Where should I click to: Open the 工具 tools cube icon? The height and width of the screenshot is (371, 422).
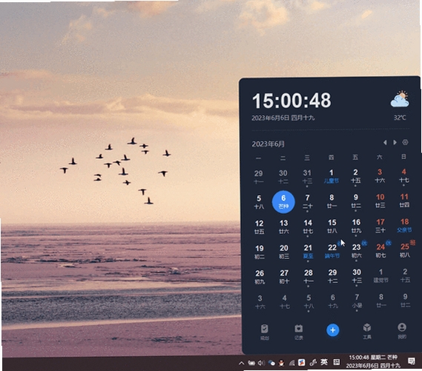pos(367,331)
